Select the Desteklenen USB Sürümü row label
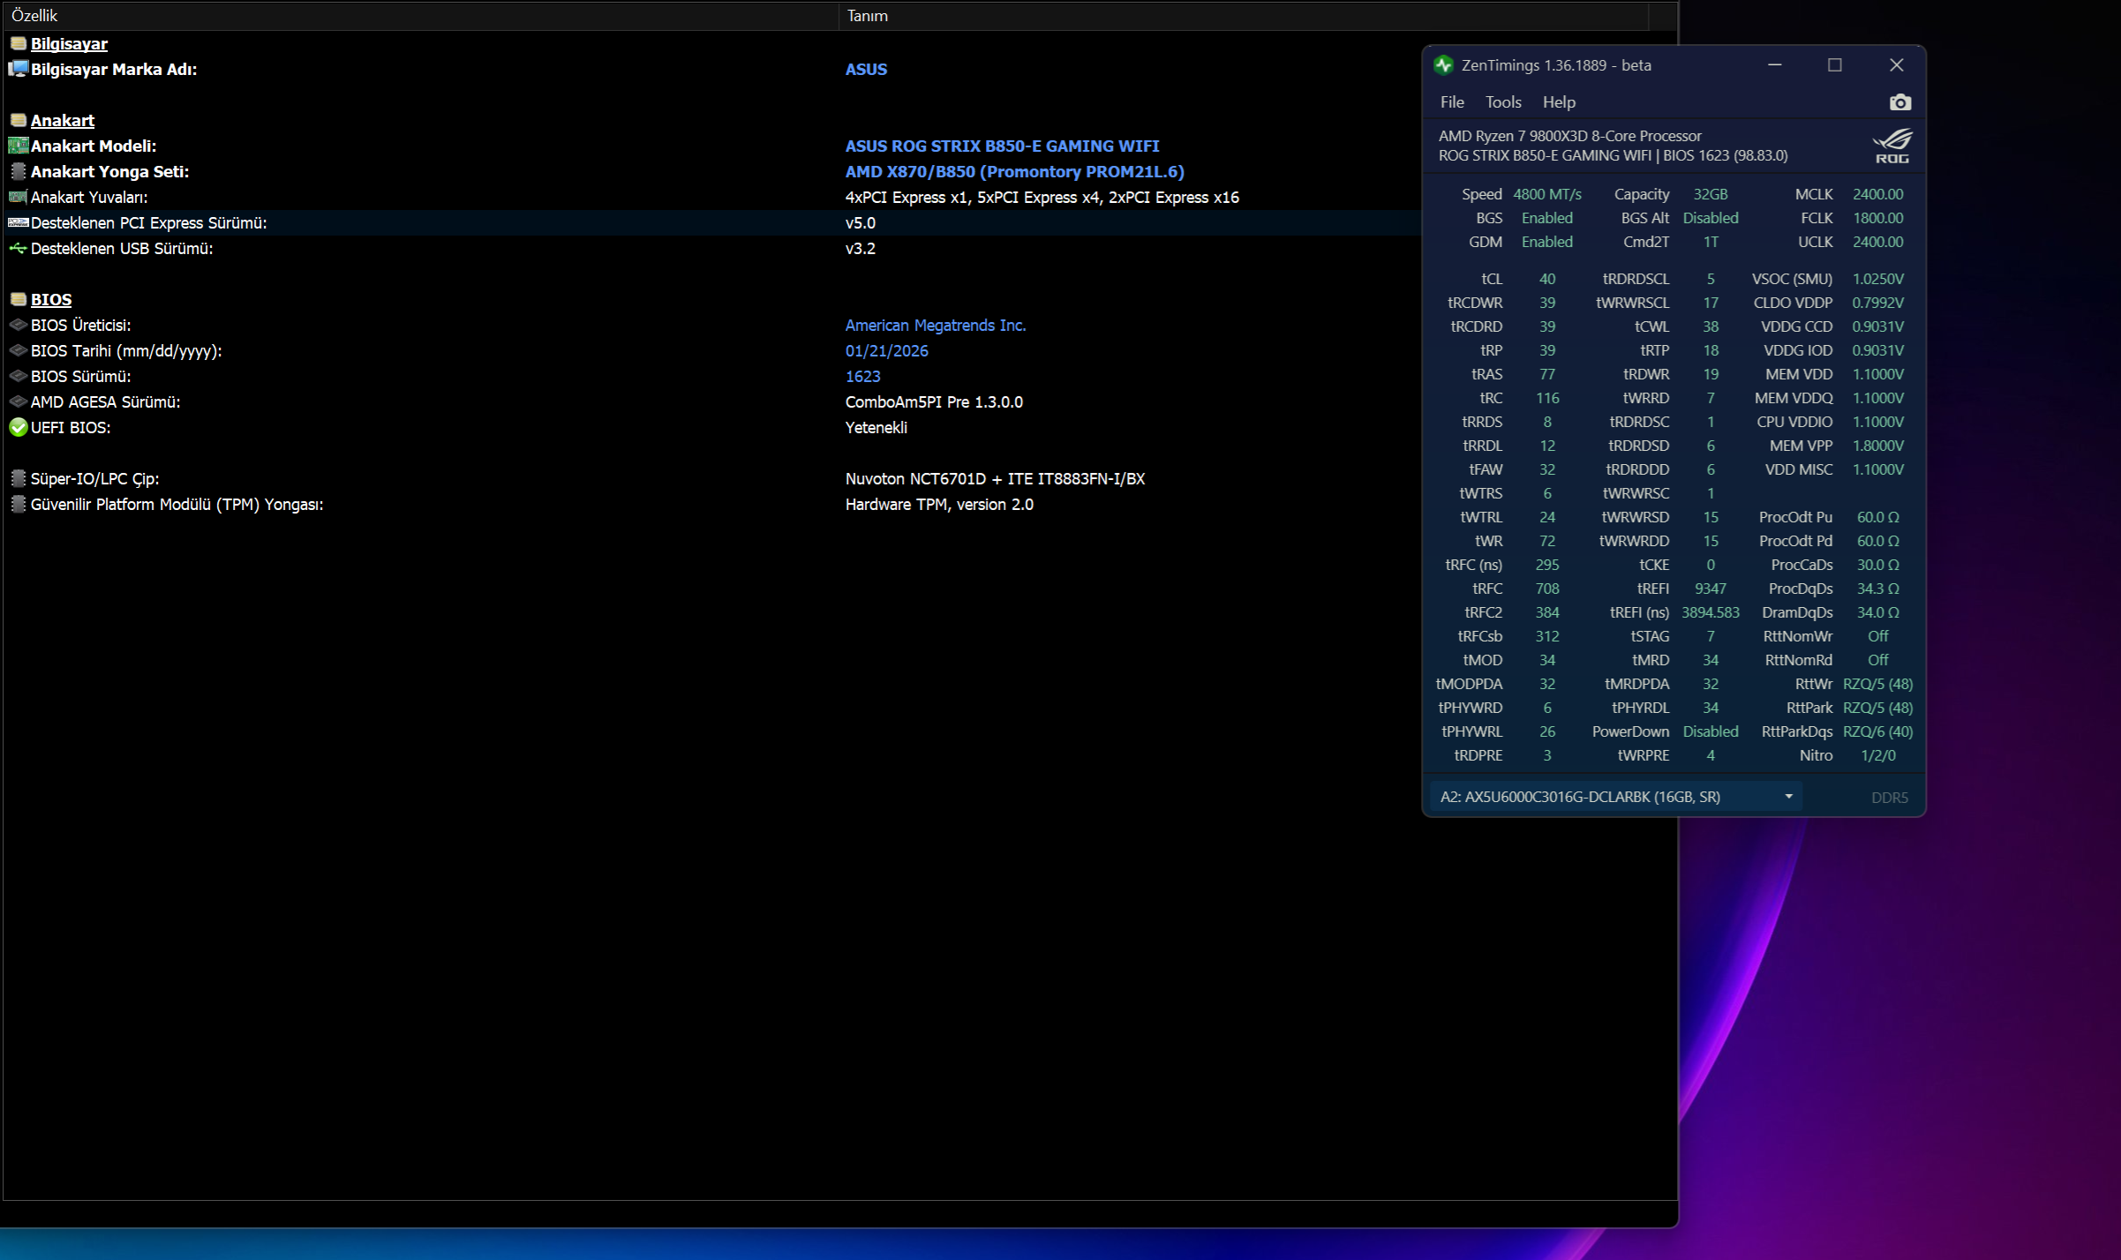This screenshot has height=1260, width=2121. click(122, 248)
